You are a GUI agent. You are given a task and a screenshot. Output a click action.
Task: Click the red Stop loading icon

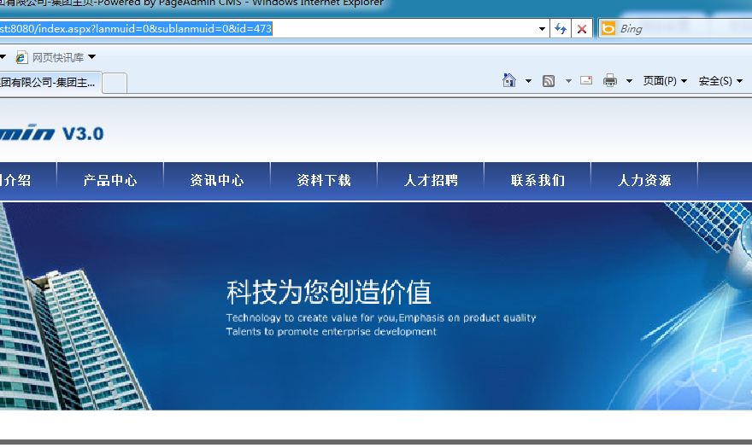(582, 29)
